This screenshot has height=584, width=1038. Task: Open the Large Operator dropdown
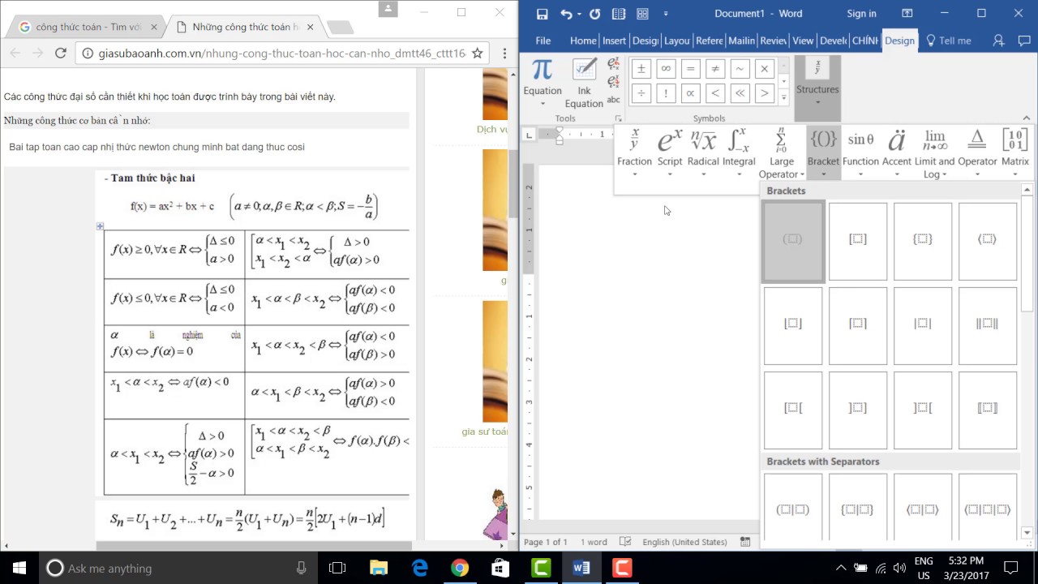click(x=781, y=152)
